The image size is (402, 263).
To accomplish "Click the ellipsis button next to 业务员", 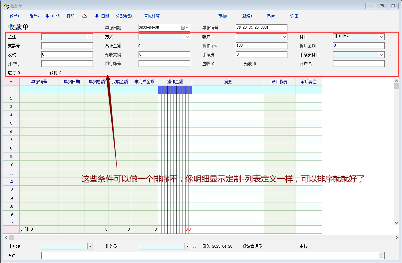I will (x=195, y=247).
